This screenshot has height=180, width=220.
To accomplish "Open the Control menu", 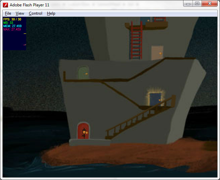I will (36, 13).
